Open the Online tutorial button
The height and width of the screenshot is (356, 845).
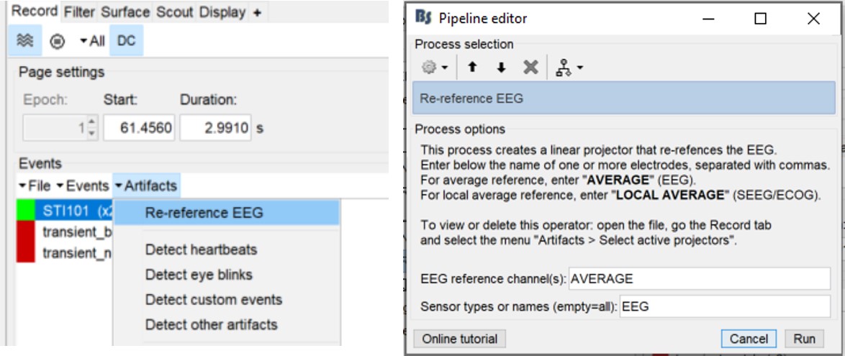(459, 339)
